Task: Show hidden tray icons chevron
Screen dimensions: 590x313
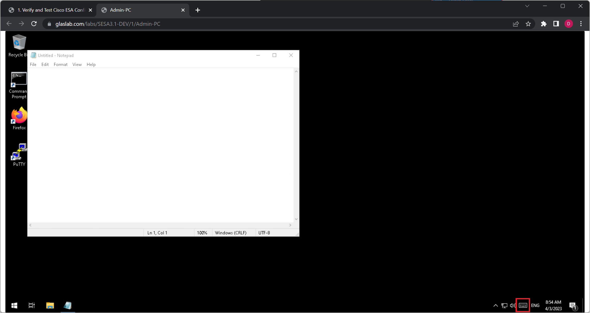Action: [495, 306]
